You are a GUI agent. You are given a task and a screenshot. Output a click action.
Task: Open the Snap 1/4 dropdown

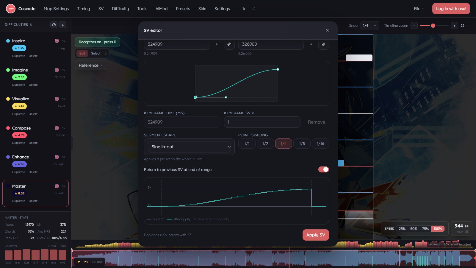point(369,26)
